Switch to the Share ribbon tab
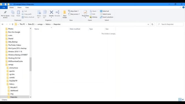Image resolution: width=185 pixels, height=104 pixels. click(x=19, y=8)
